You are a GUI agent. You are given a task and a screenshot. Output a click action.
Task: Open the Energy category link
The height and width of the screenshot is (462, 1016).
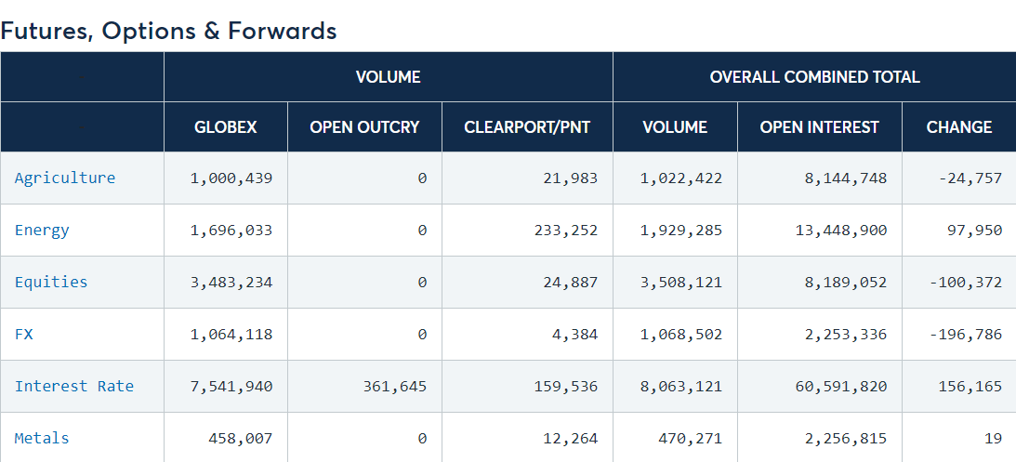click(x=42, y=230)
